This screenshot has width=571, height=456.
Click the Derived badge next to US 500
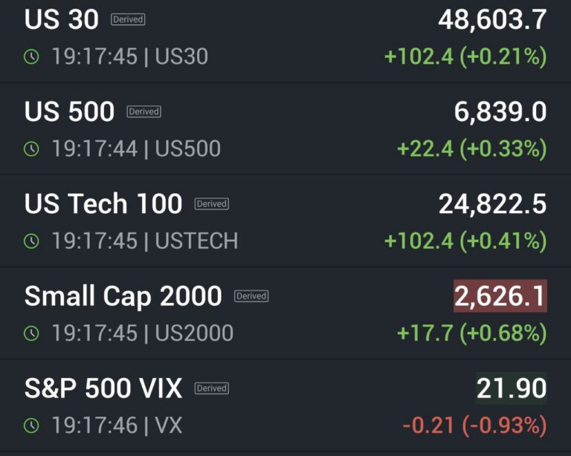143,112
